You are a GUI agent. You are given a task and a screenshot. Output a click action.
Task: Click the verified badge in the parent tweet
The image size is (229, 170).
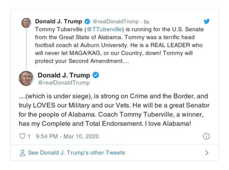87,22
